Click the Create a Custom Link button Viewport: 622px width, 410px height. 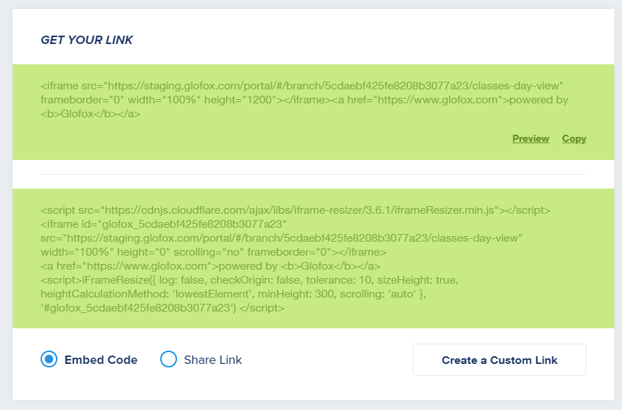[499, 360]
